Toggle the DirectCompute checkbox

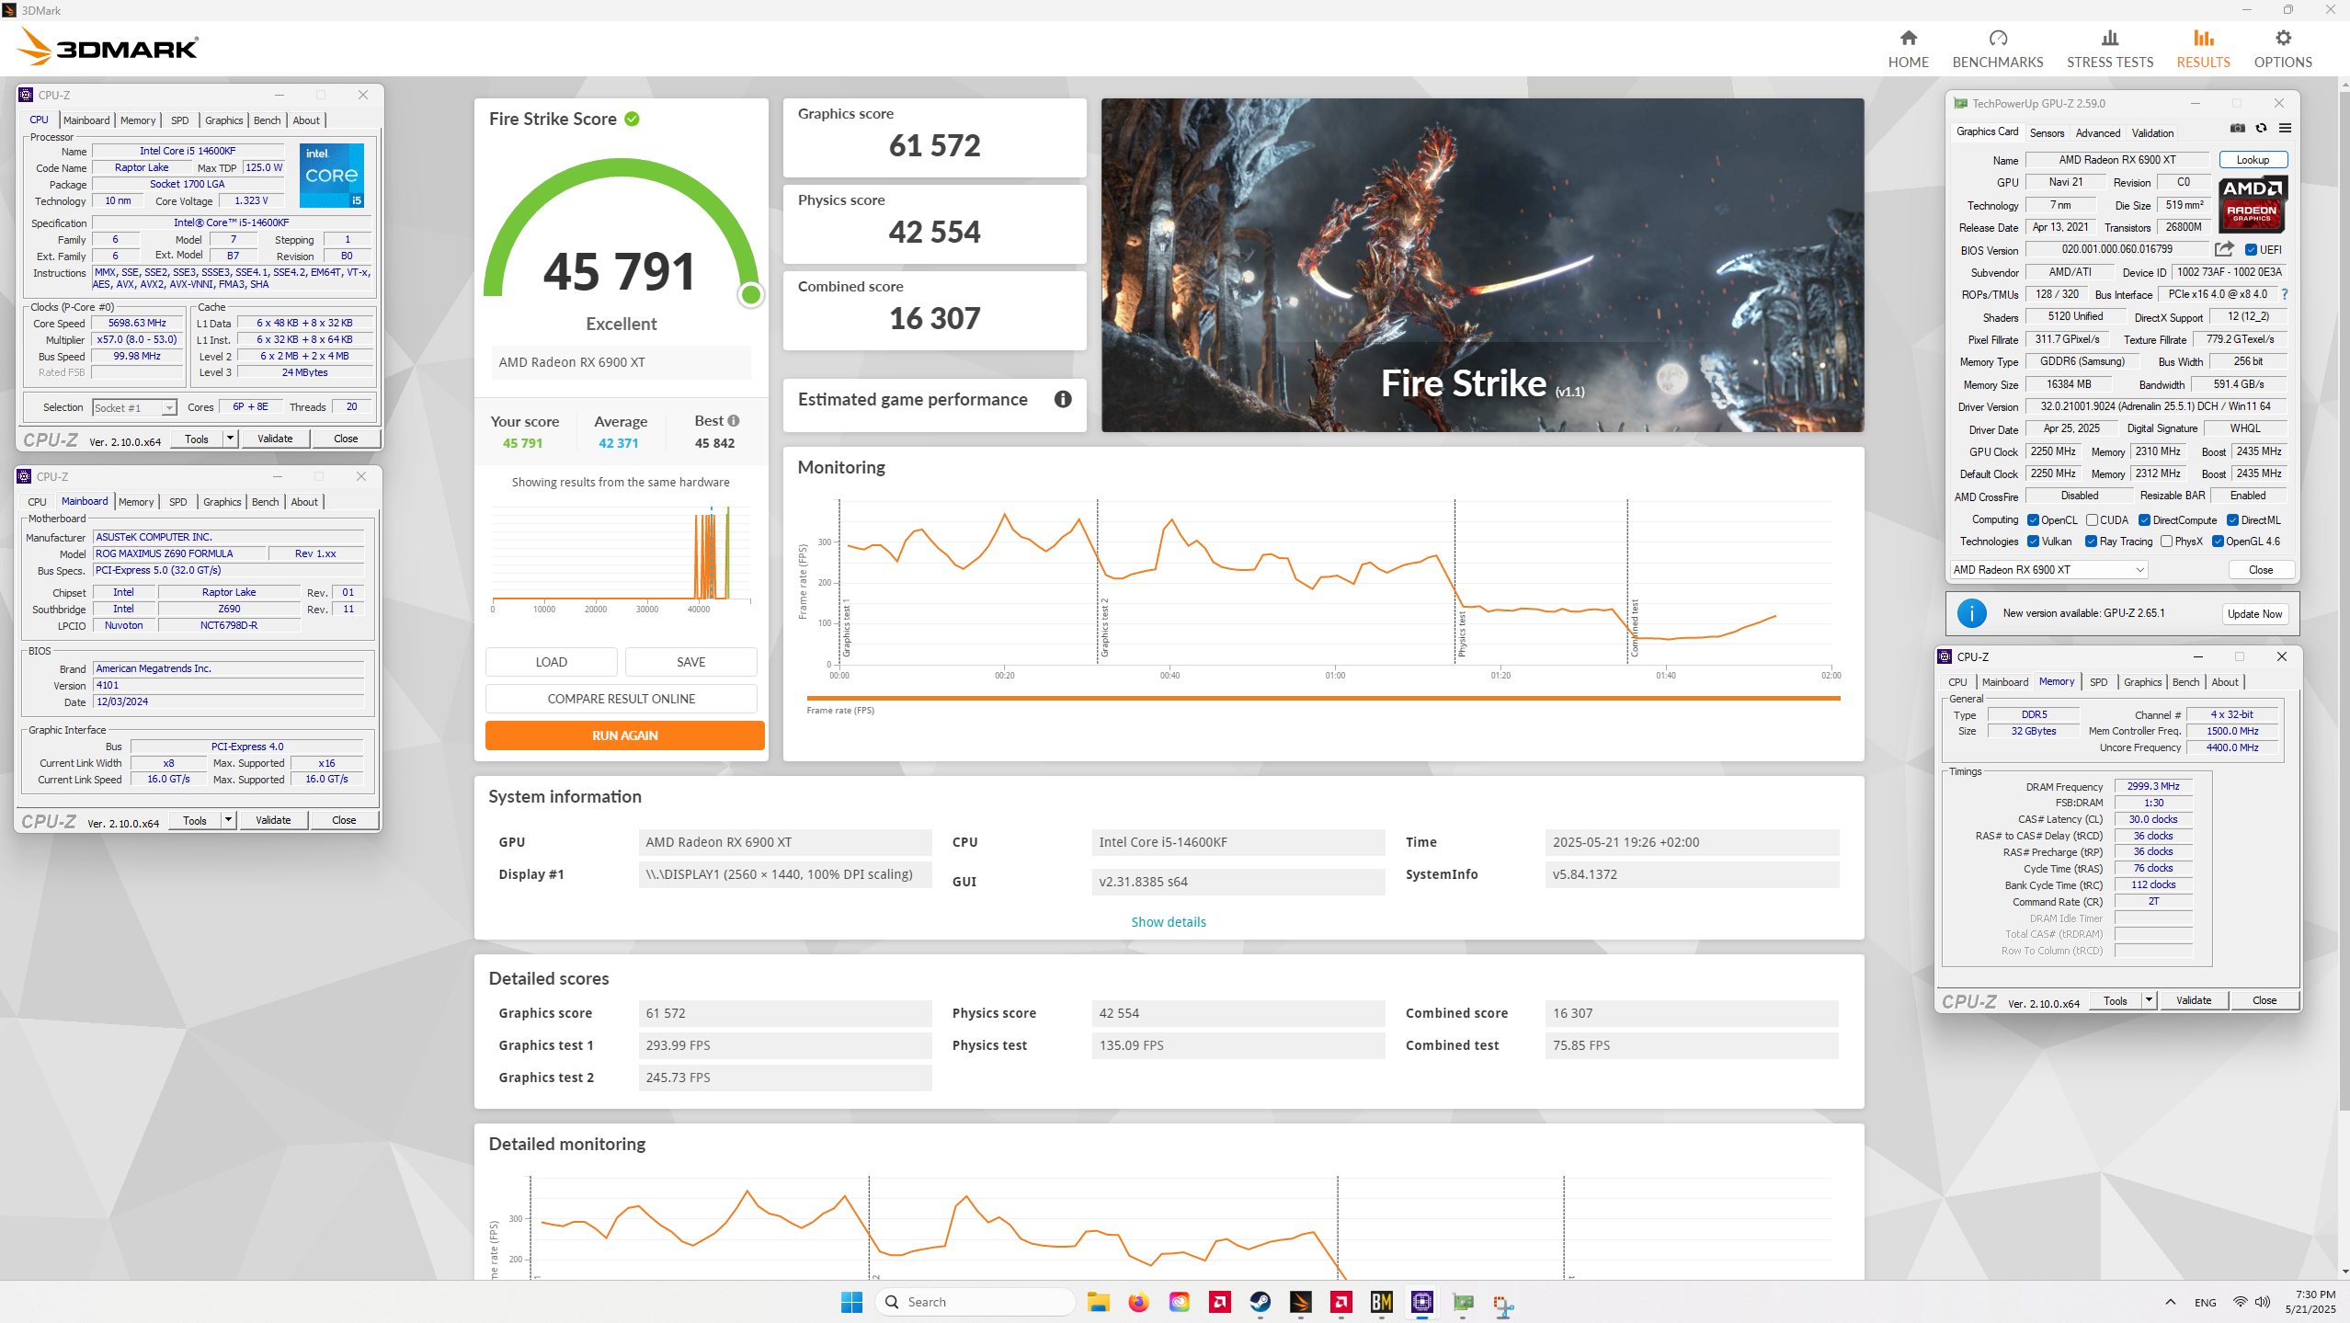(2144, 519)
